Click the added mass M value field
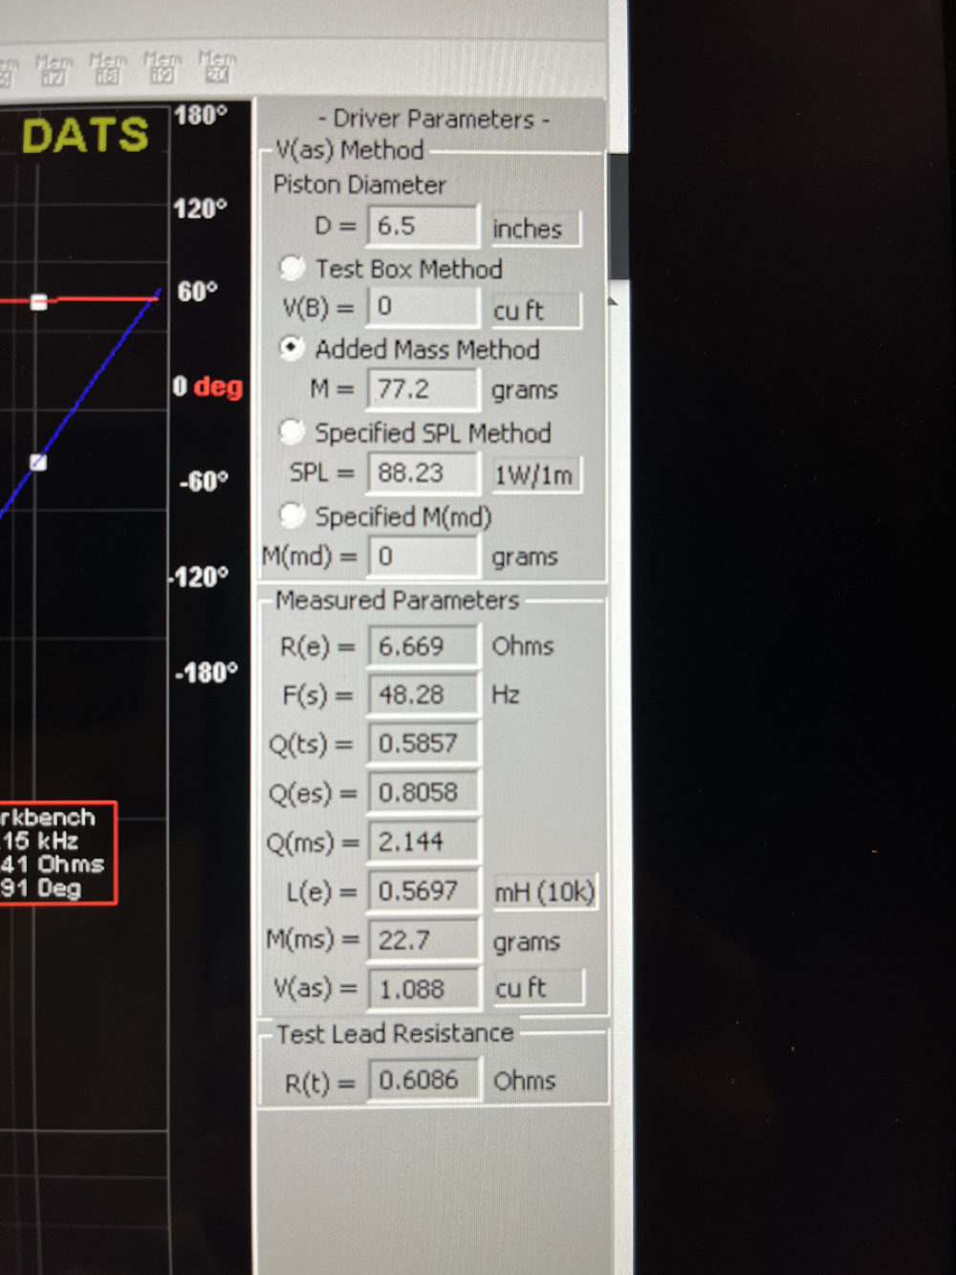 click(x=422, y=389)
